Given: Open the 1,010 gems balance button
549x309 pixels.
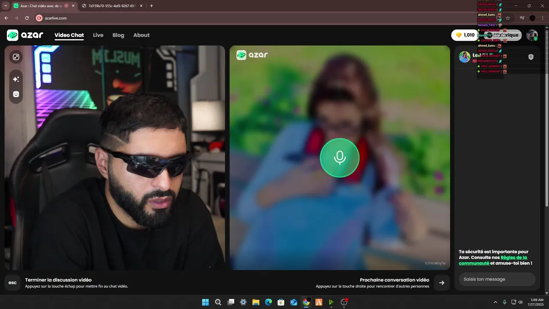Looking at the screenshot, I should (465, 35).
